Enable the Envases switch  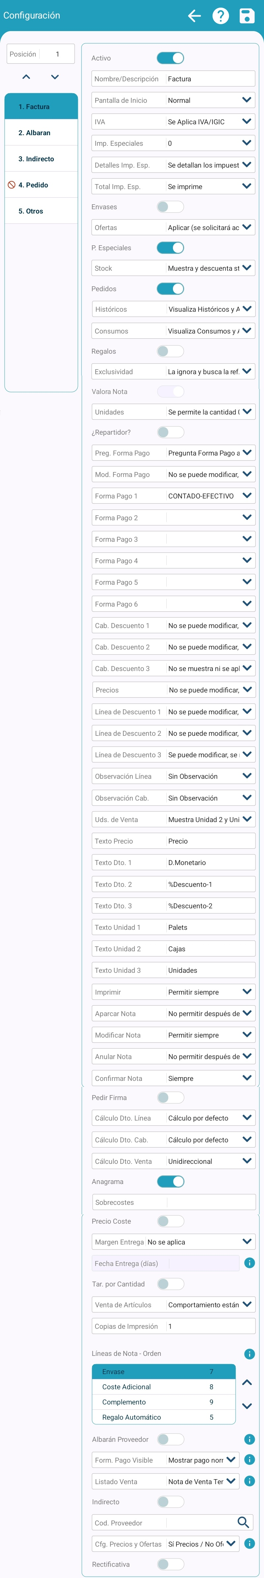coord(170,207)
